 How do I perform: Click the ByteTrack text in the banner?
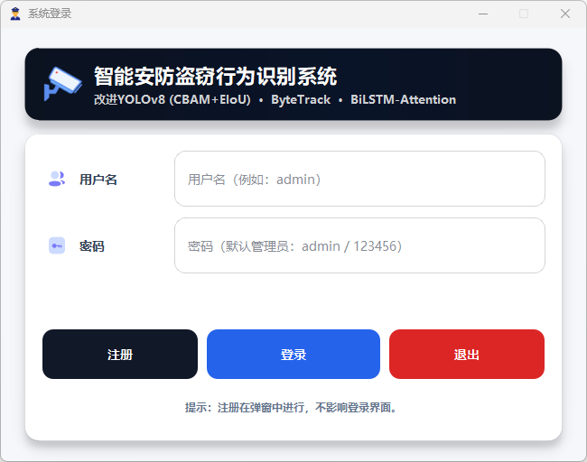(301, 100)
